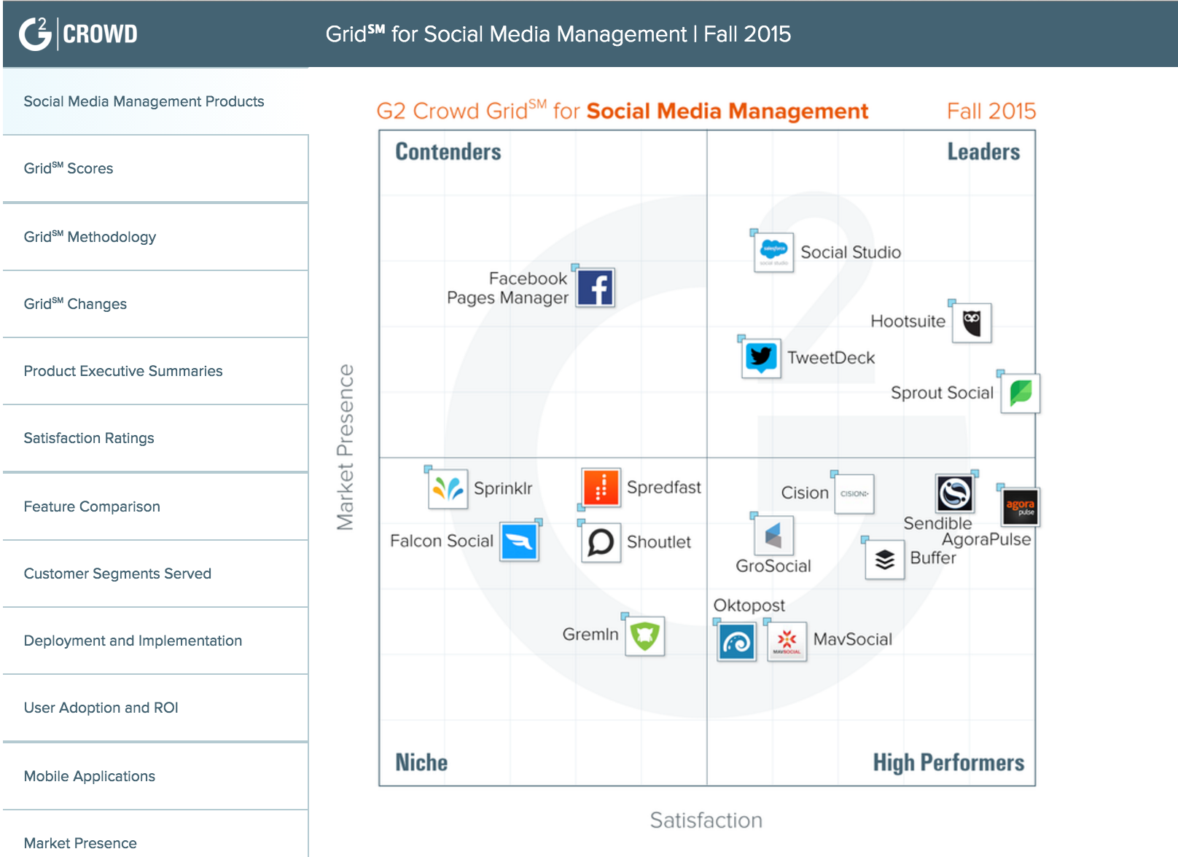The width and height of the screenshot is (1178, 857).
Task: Click the Spredfast product label
Action: [x=664, y=488]
